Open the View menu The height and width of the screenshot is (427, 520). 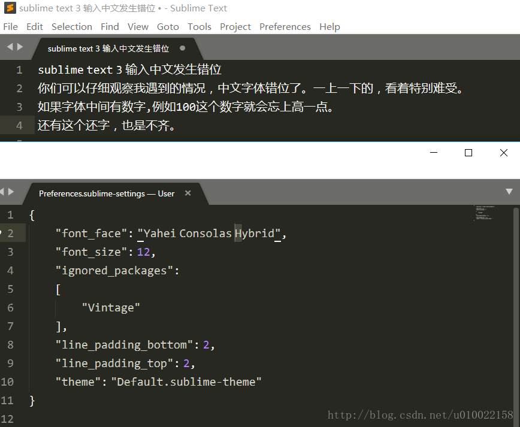(x=138, y=26)
